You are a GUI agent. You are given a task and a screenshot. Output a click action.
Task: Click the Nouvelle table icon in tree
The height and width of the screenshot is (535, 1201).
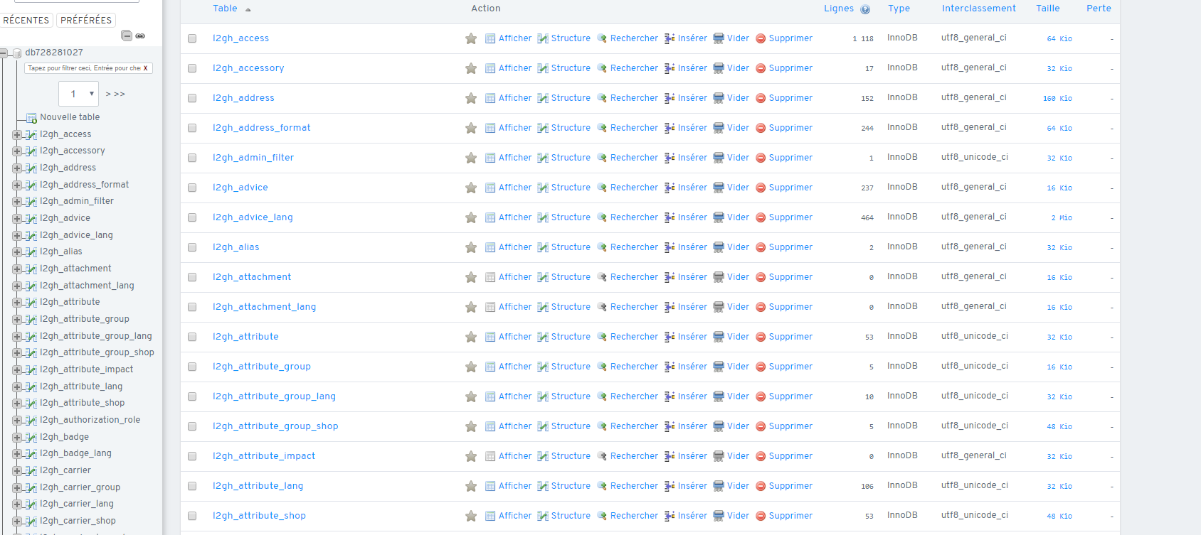pos(31,118)
